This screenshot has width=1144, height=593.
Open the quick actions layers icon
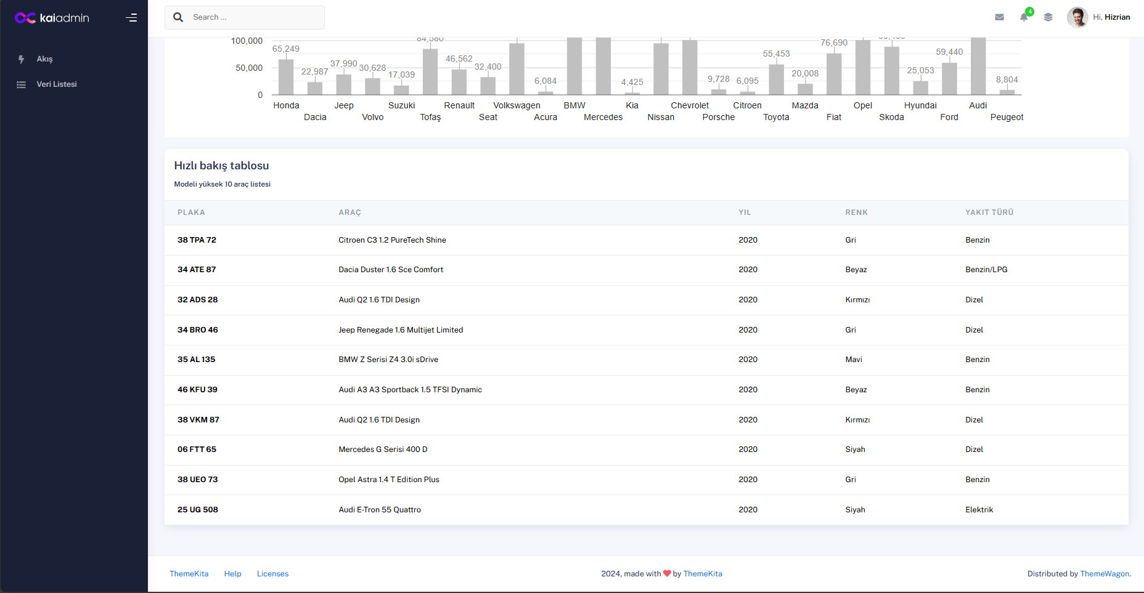coord(1048,17)
